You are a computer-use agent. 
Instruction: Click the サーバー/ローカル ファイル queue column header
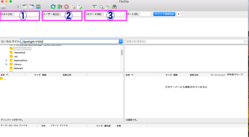point(19,126)
